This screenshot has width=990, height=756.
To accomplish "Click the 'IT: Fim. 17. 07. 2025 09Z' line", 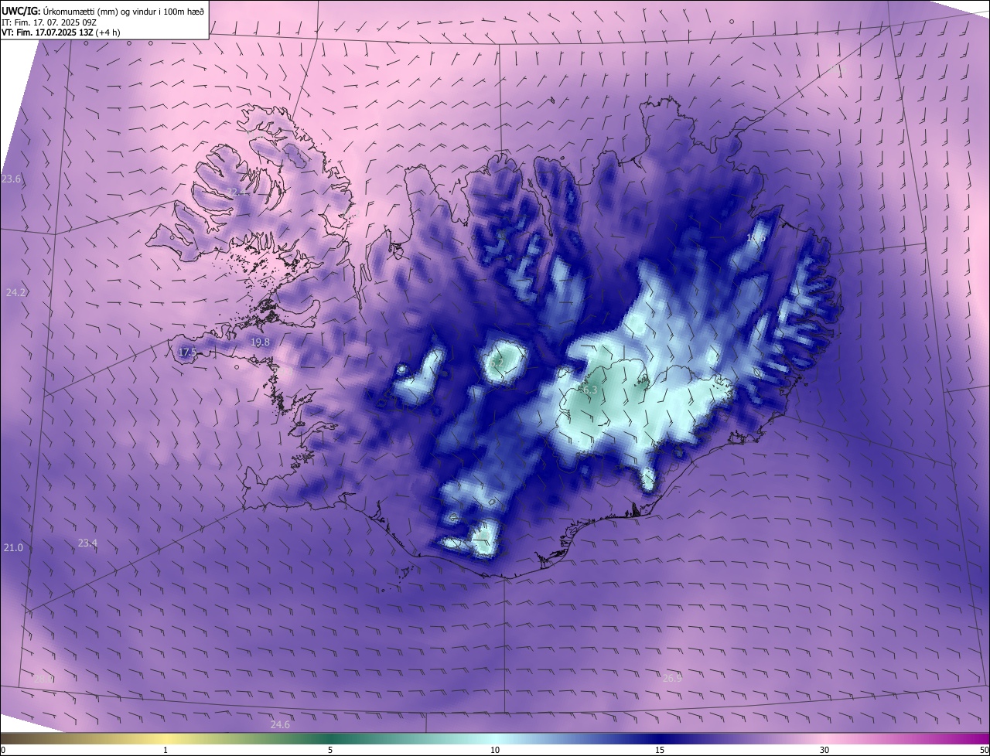I will click(48, 22).
